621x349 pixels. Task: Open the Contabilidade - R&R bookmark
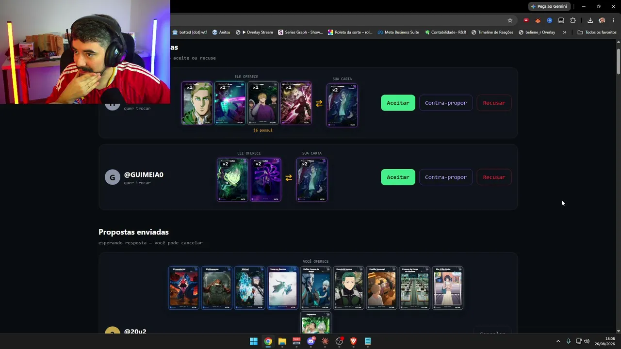tap(445, 32)
